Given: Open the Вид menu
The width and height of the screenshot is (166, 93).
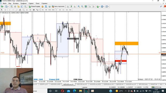Looking at the screenshot, I should click(10, 3).
